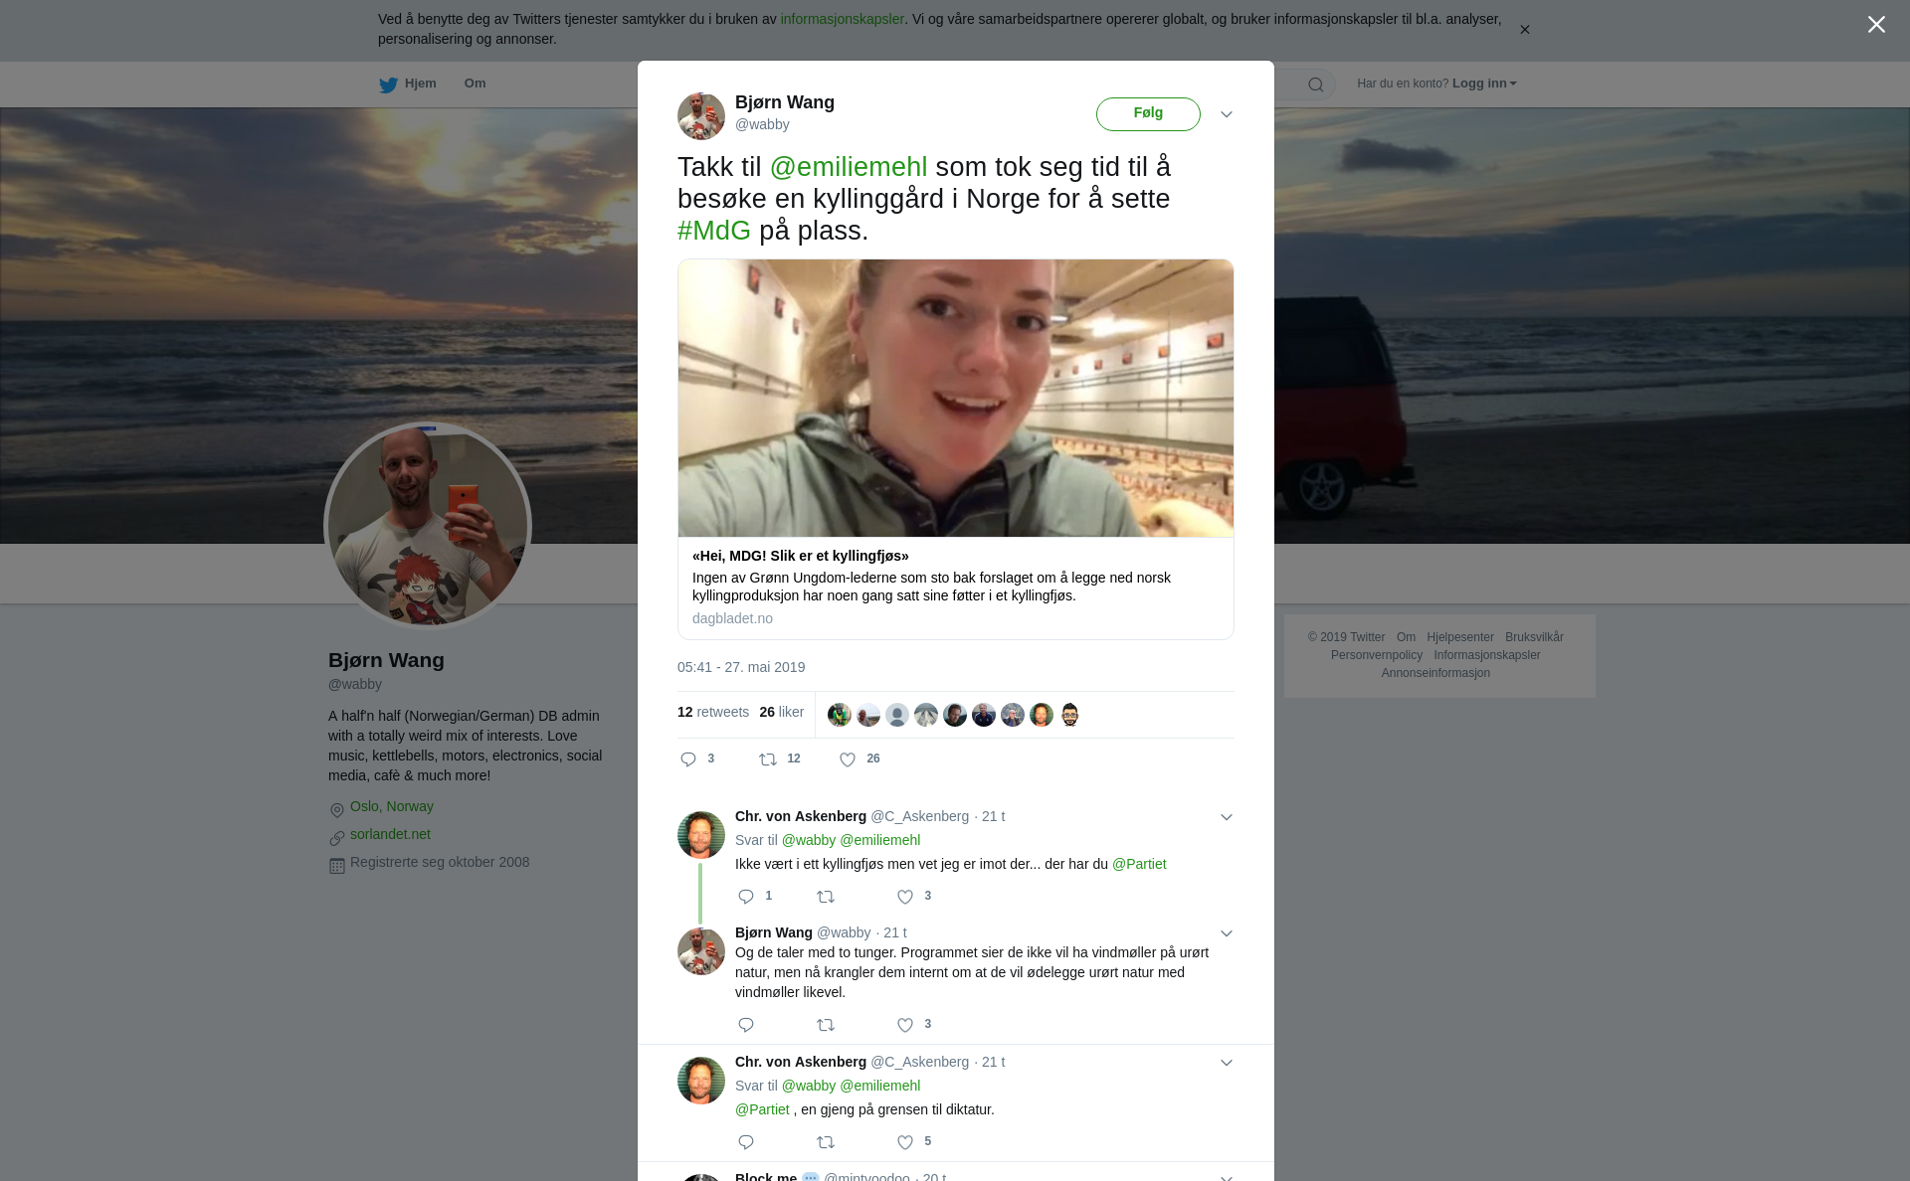Click Bjørn Wang's large profile photo
This screenshot has height=1181, width=1910.
click(428, 526)
